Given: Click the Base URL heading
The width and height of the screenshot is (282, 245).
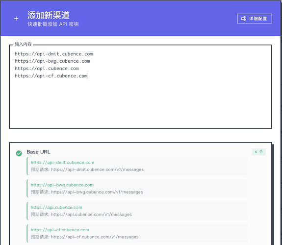Looking at the screenshot, I should point(38,152).
